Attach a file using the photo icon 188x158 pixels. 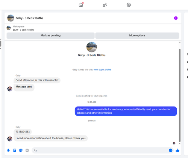click(x=15, y=150)
